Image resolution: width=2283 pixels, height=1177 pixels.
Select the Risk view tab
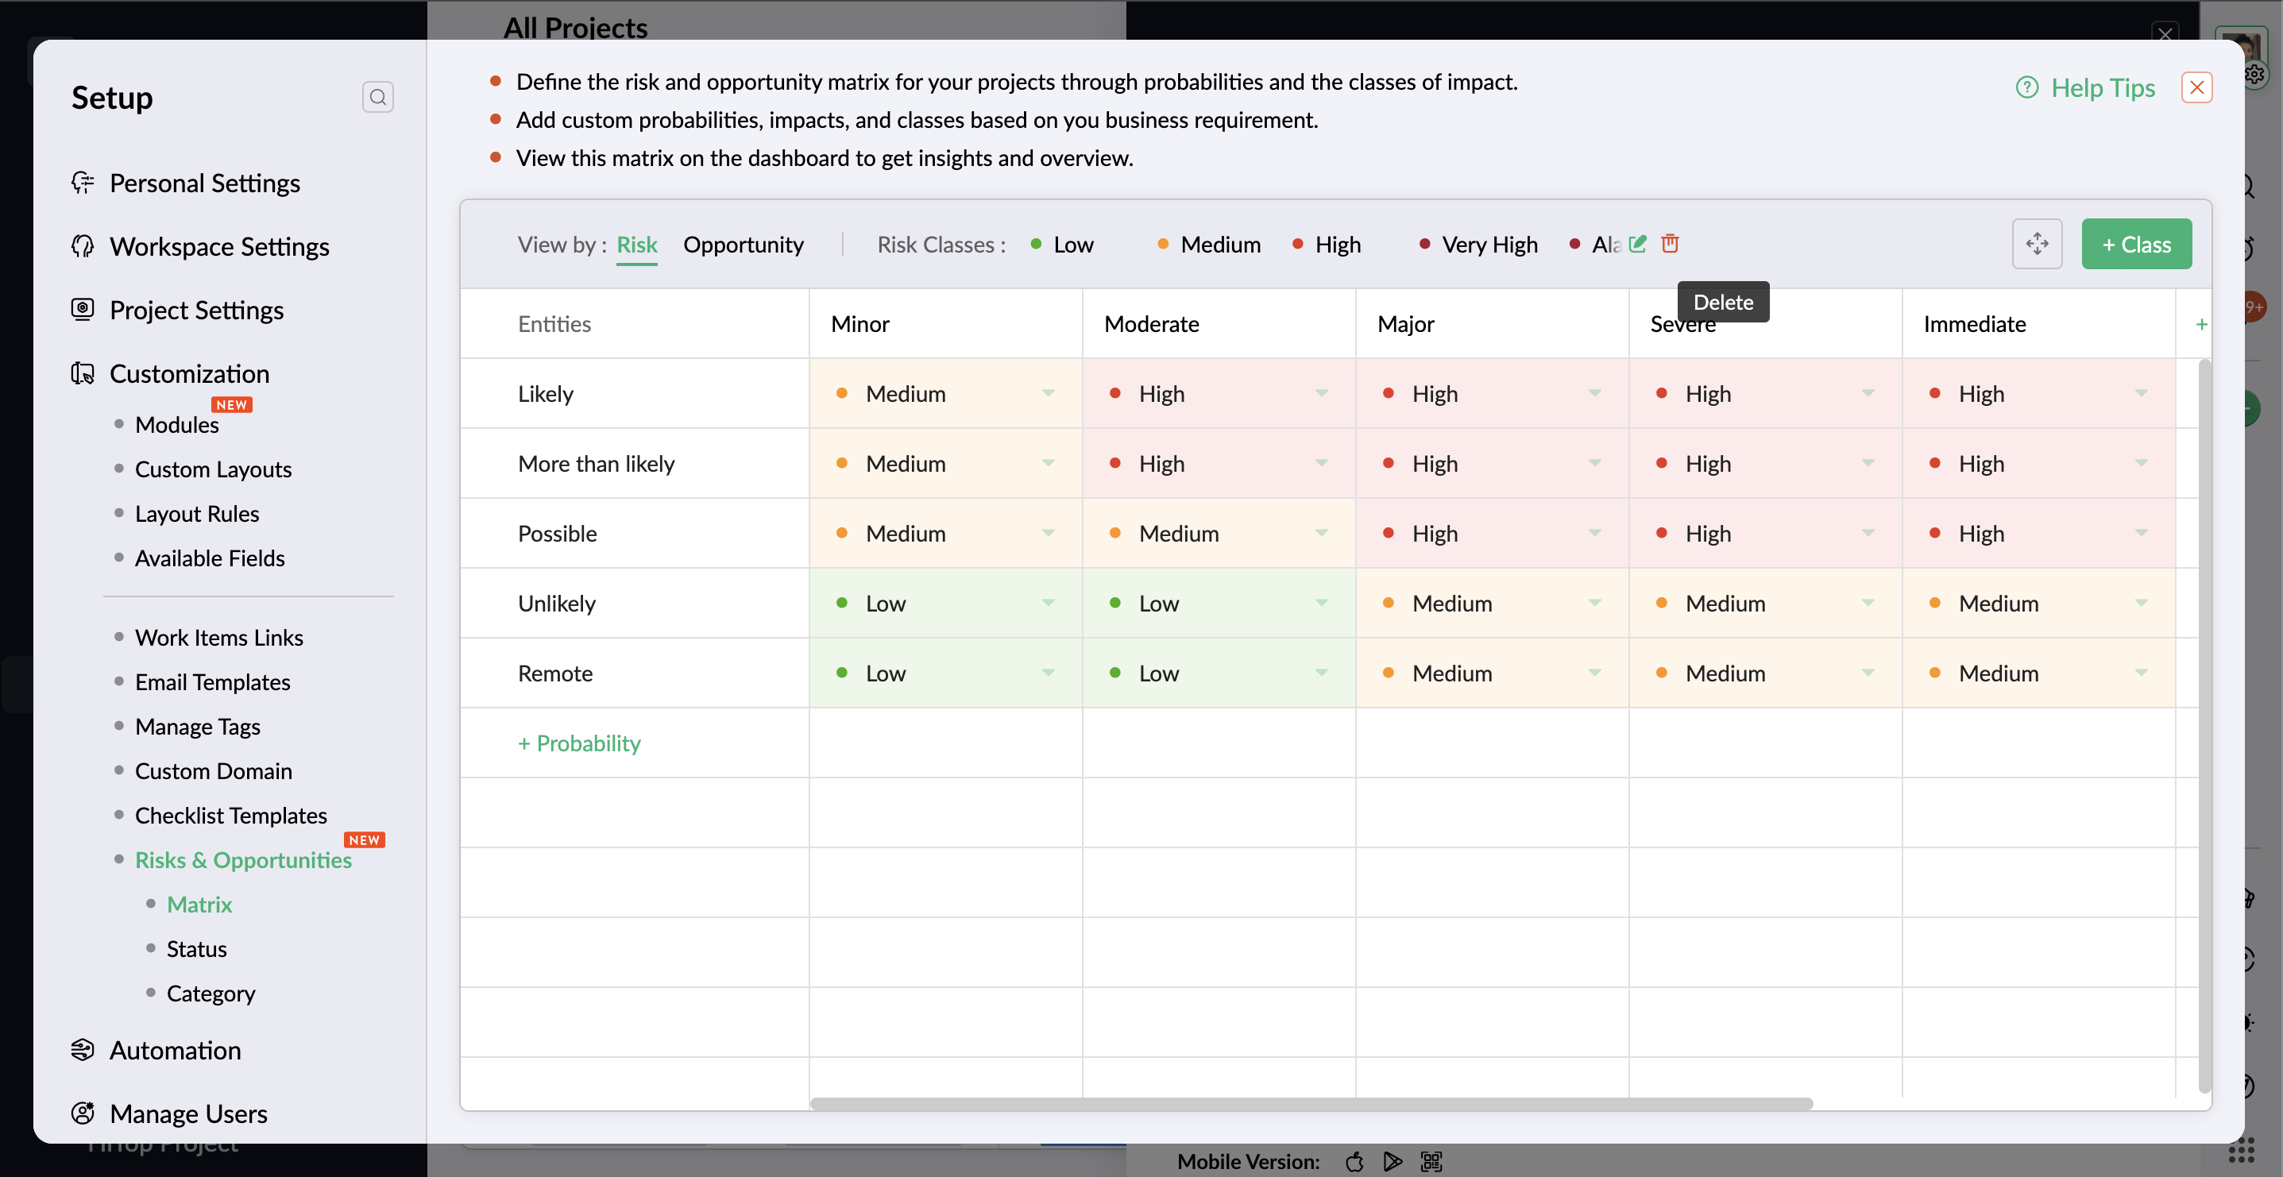(636, 244)
